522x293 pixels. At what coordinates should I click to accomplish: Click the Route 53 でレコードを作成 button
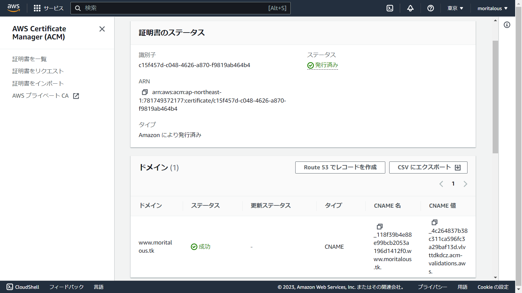(x=340, y=167)
